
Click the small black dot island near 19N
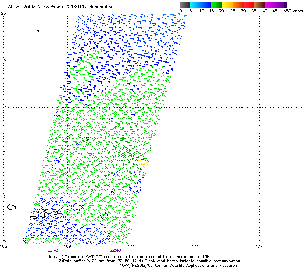38,31
